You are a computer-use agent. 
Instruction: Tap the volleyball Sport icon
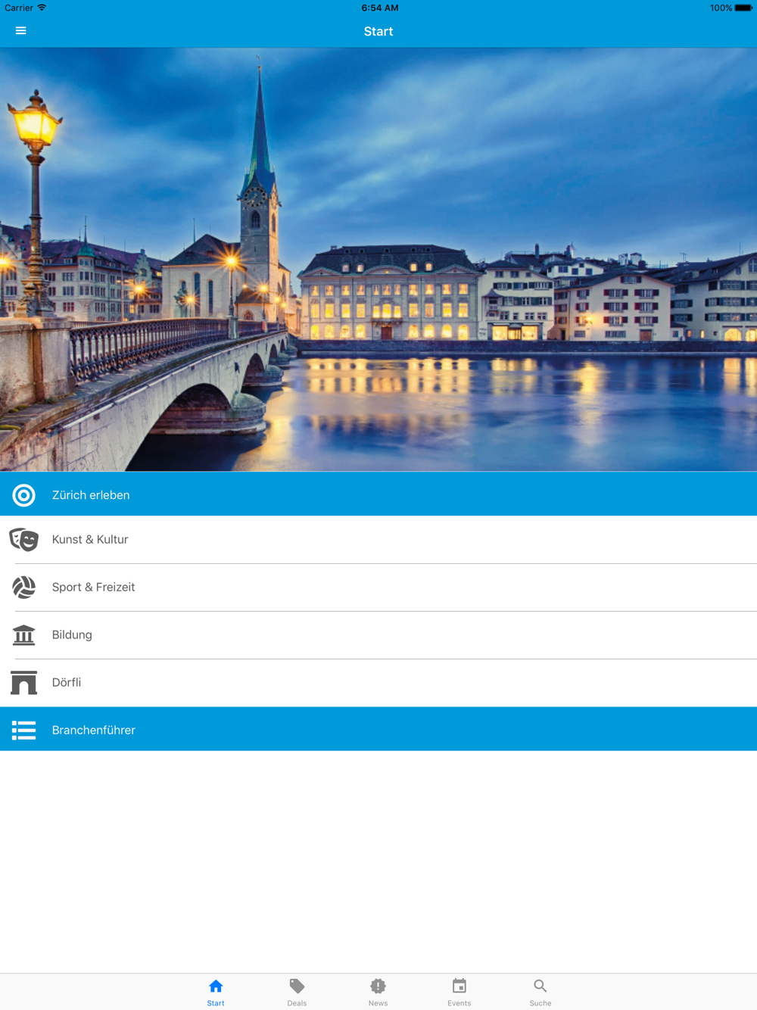pyautogui.click(x=23, y=588)
